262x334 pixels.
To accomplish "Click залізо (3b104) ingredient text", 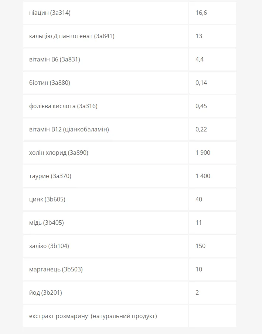I will pyautogui.click(x=49, y=246).
